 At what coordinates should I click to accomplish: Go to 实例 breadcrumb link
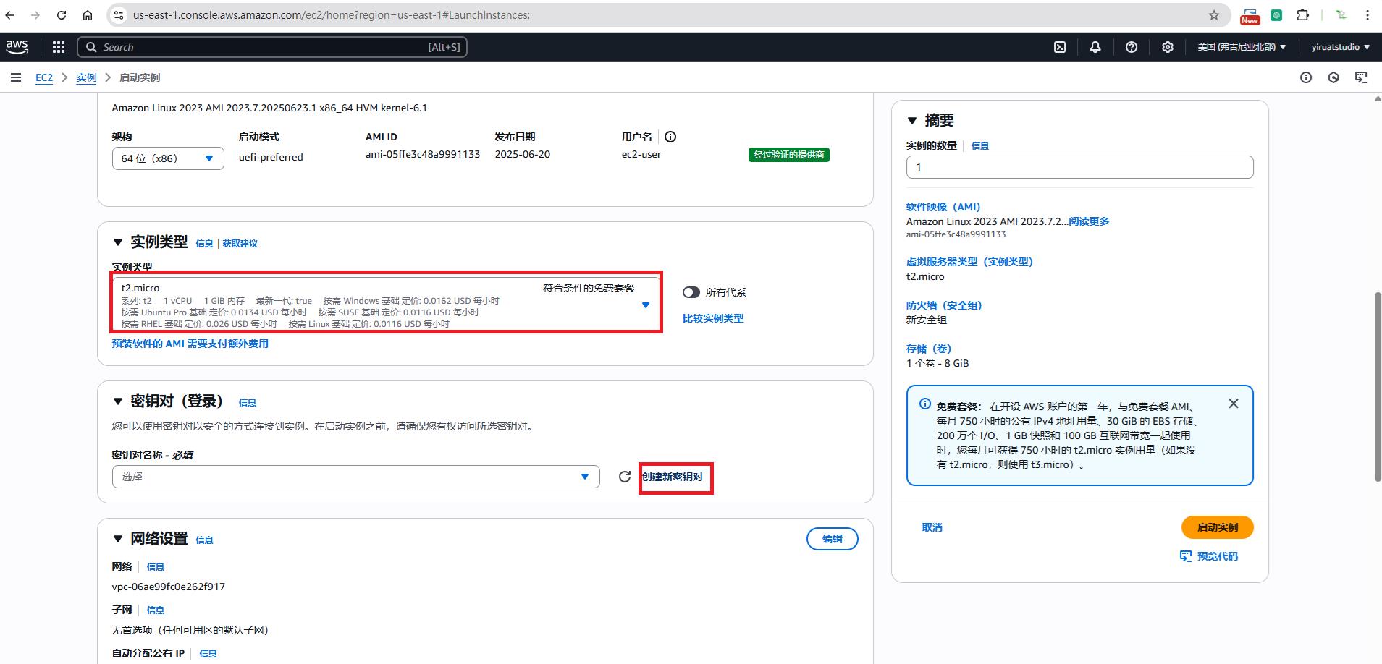pos(86,77)
